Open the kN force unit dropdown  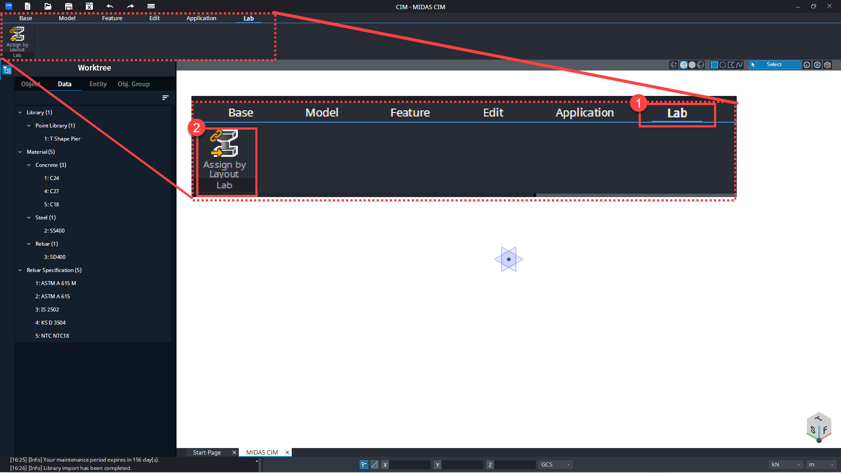(x=786, y=465)
